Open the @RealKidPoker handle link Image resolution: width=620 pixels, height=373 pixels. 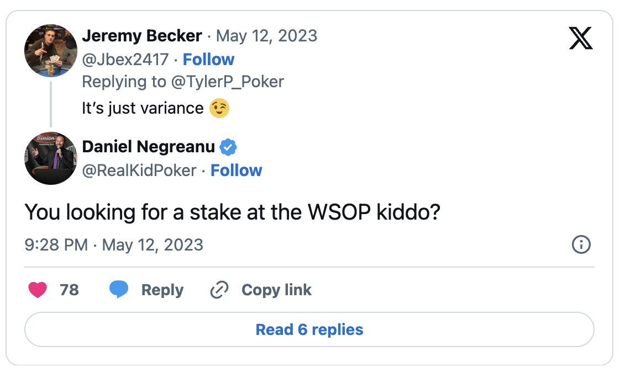[x=139, y=170]
